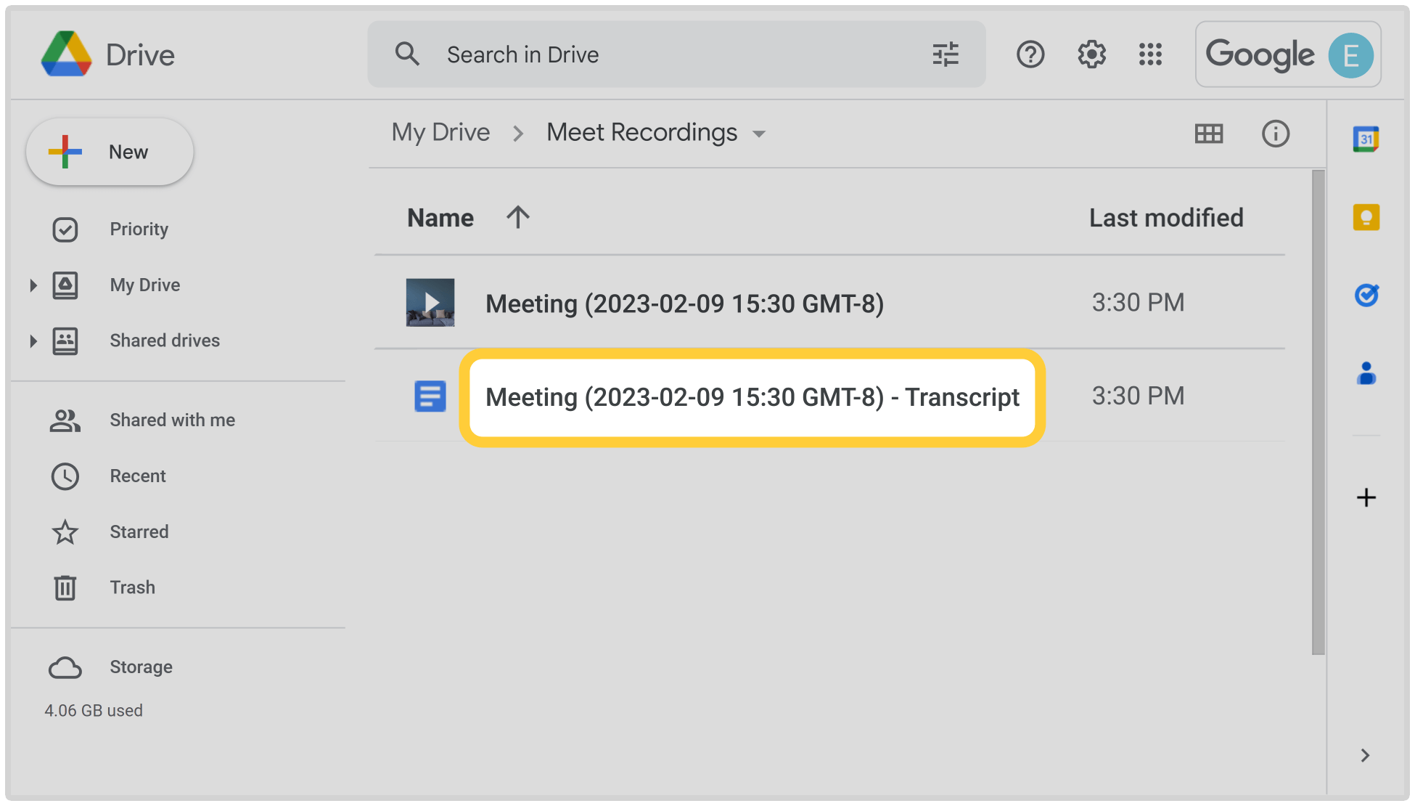Expand the My Drive tree arrow
The height and width of the screenshot is (806, 1415).
(33, 285)
